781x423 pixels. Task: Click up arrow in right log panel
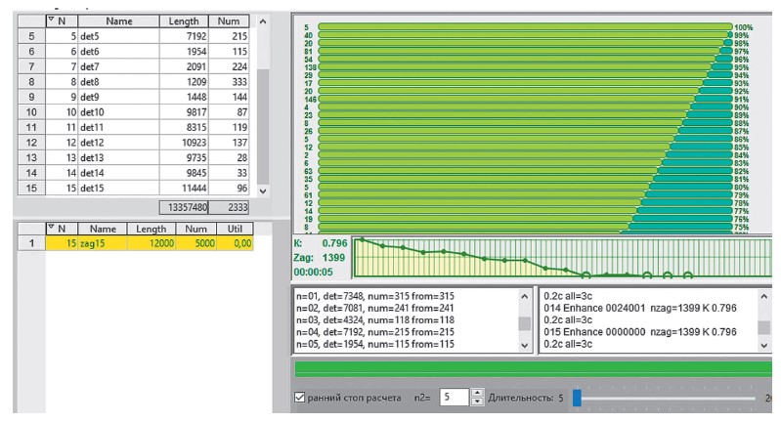coord(765,294)
